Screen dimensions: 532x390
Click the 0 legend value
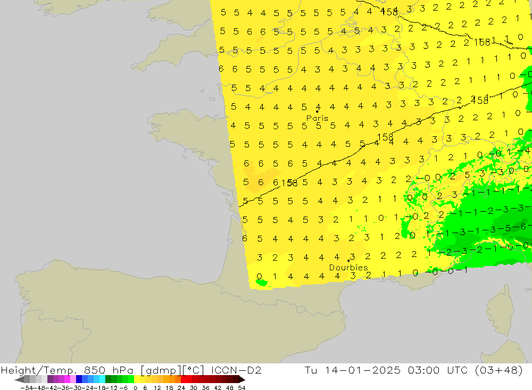click(x=135, y=388)
